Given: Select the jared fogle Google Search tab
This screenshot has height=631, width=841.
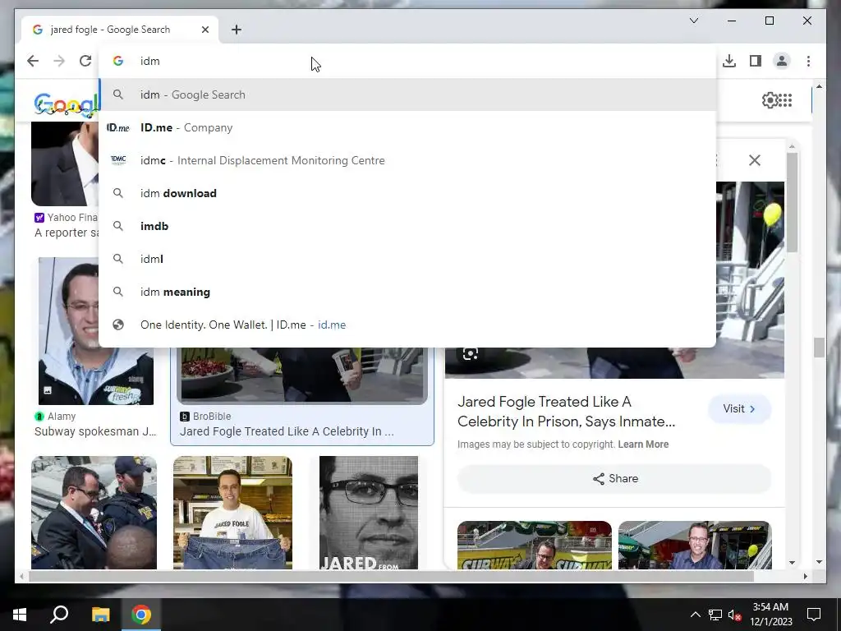Looking at the screenshot, I should 120,30.
